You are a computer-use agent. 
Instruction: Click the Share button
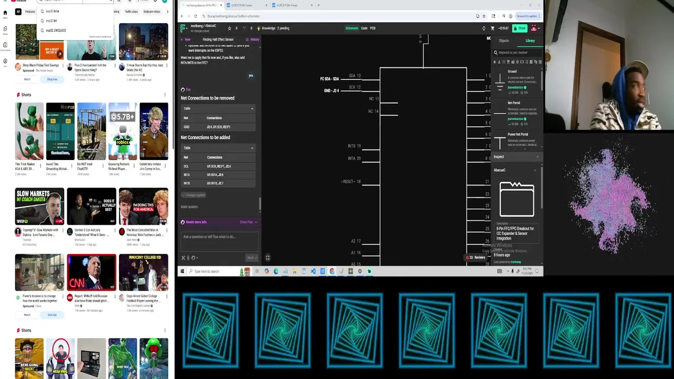click(x=520, y=28)
